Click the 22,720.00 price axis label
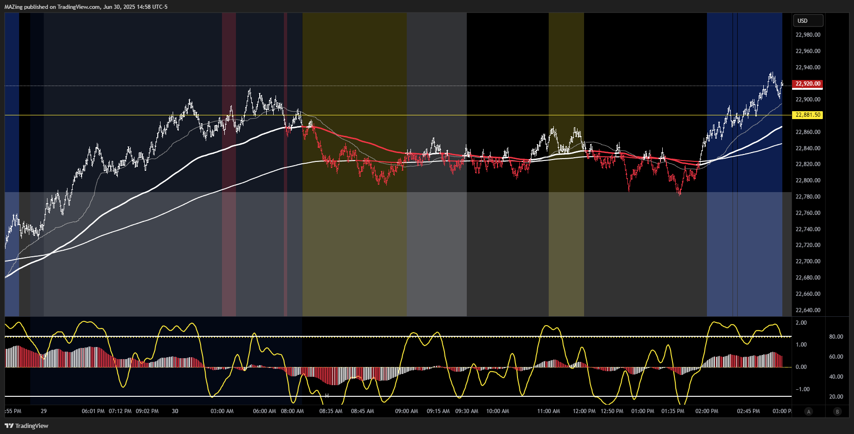The image size is (854, 434). [808, 245]
